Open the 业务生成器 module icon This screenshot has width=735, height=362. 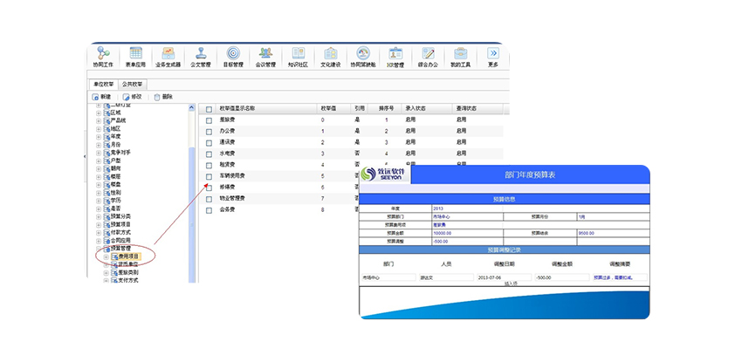coord(168,53)
